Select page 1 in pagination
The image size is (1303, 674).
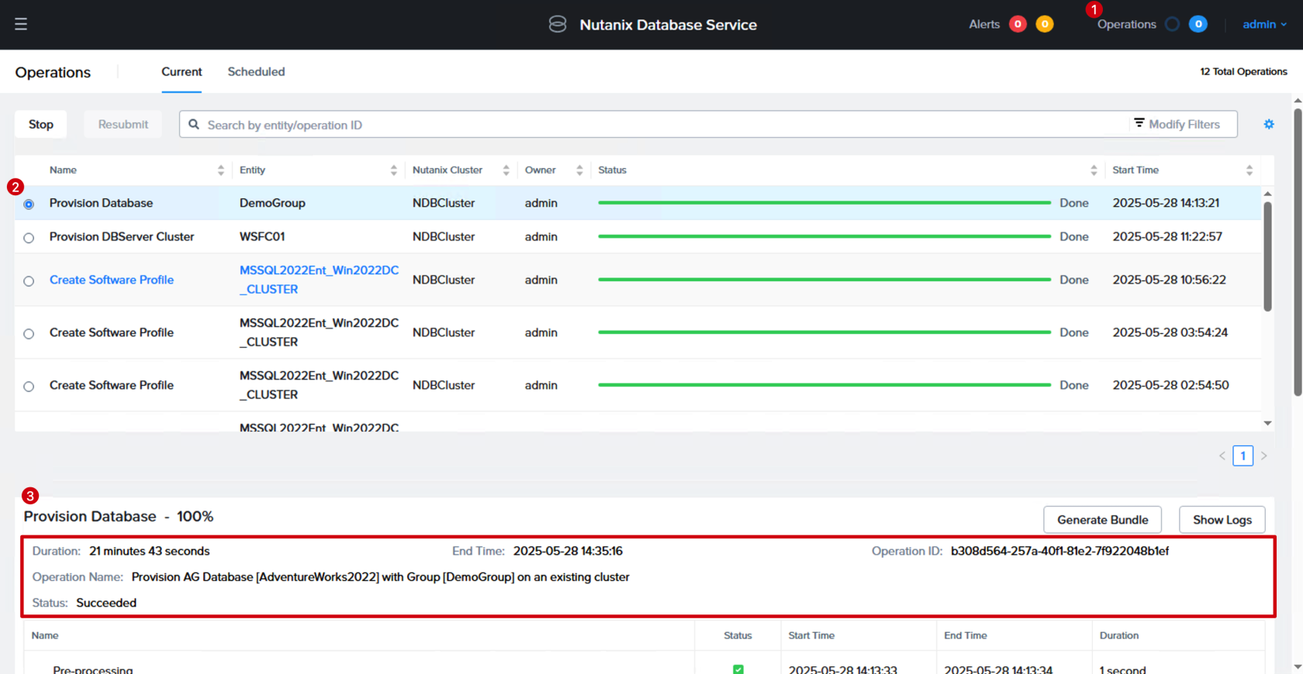coord(1243,456)
